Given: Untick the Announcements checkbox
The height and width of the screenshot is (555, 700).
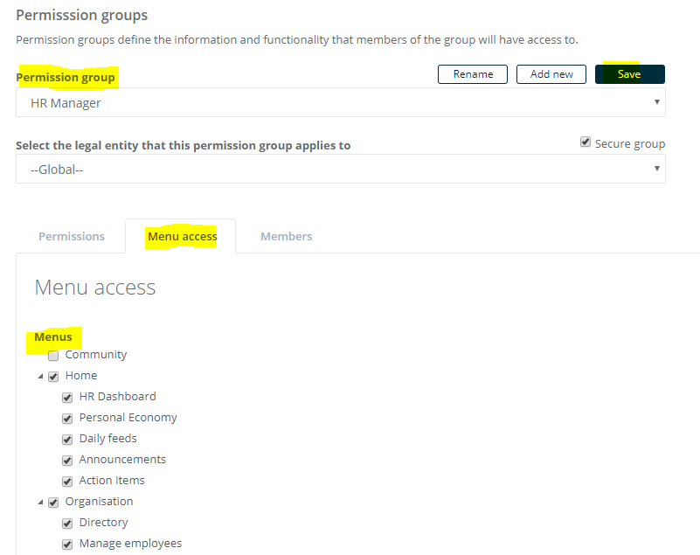Looking at the screenshot, I should click(67, 461).
